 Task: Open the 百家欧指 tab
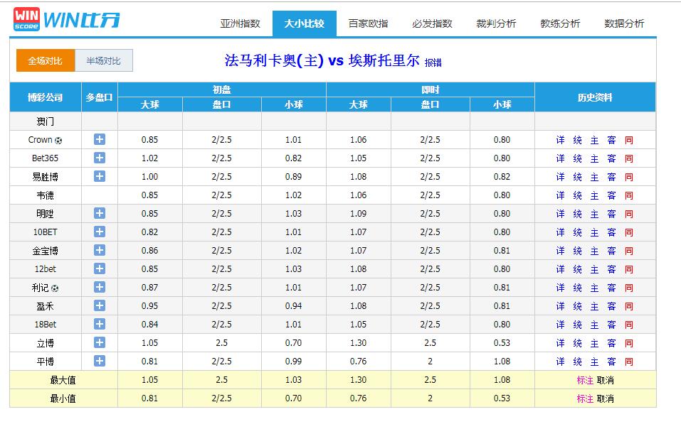pos(368,23)
